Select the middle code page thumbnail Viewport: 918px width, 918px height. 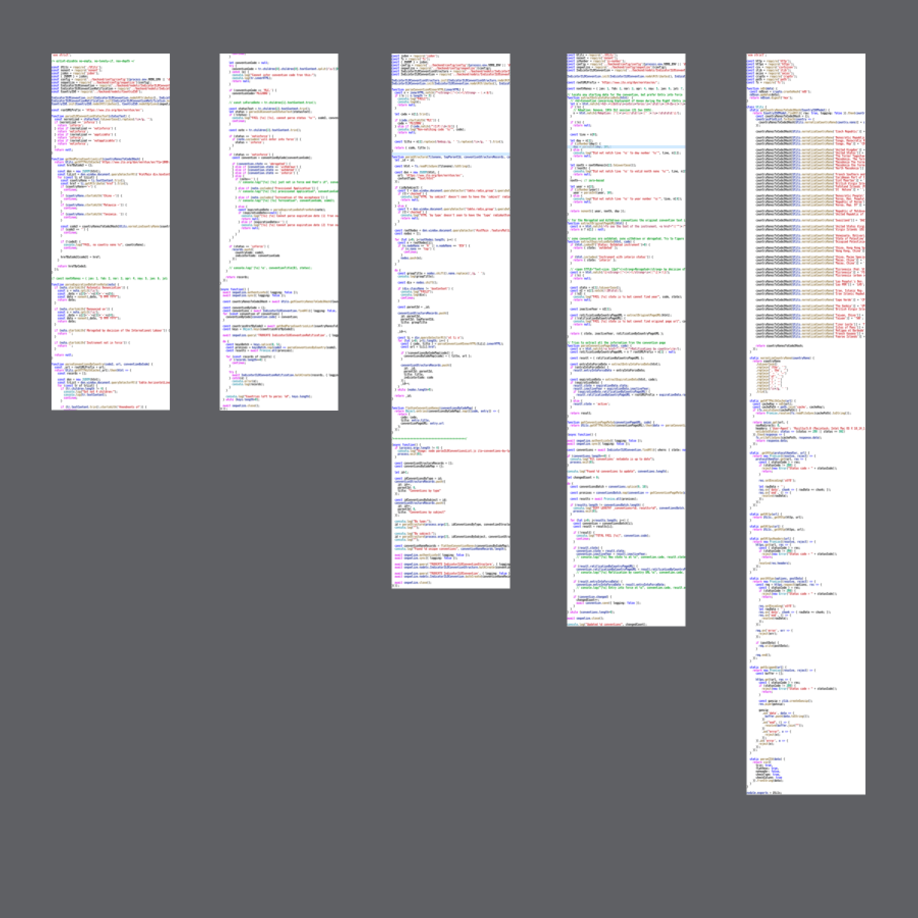451,321
